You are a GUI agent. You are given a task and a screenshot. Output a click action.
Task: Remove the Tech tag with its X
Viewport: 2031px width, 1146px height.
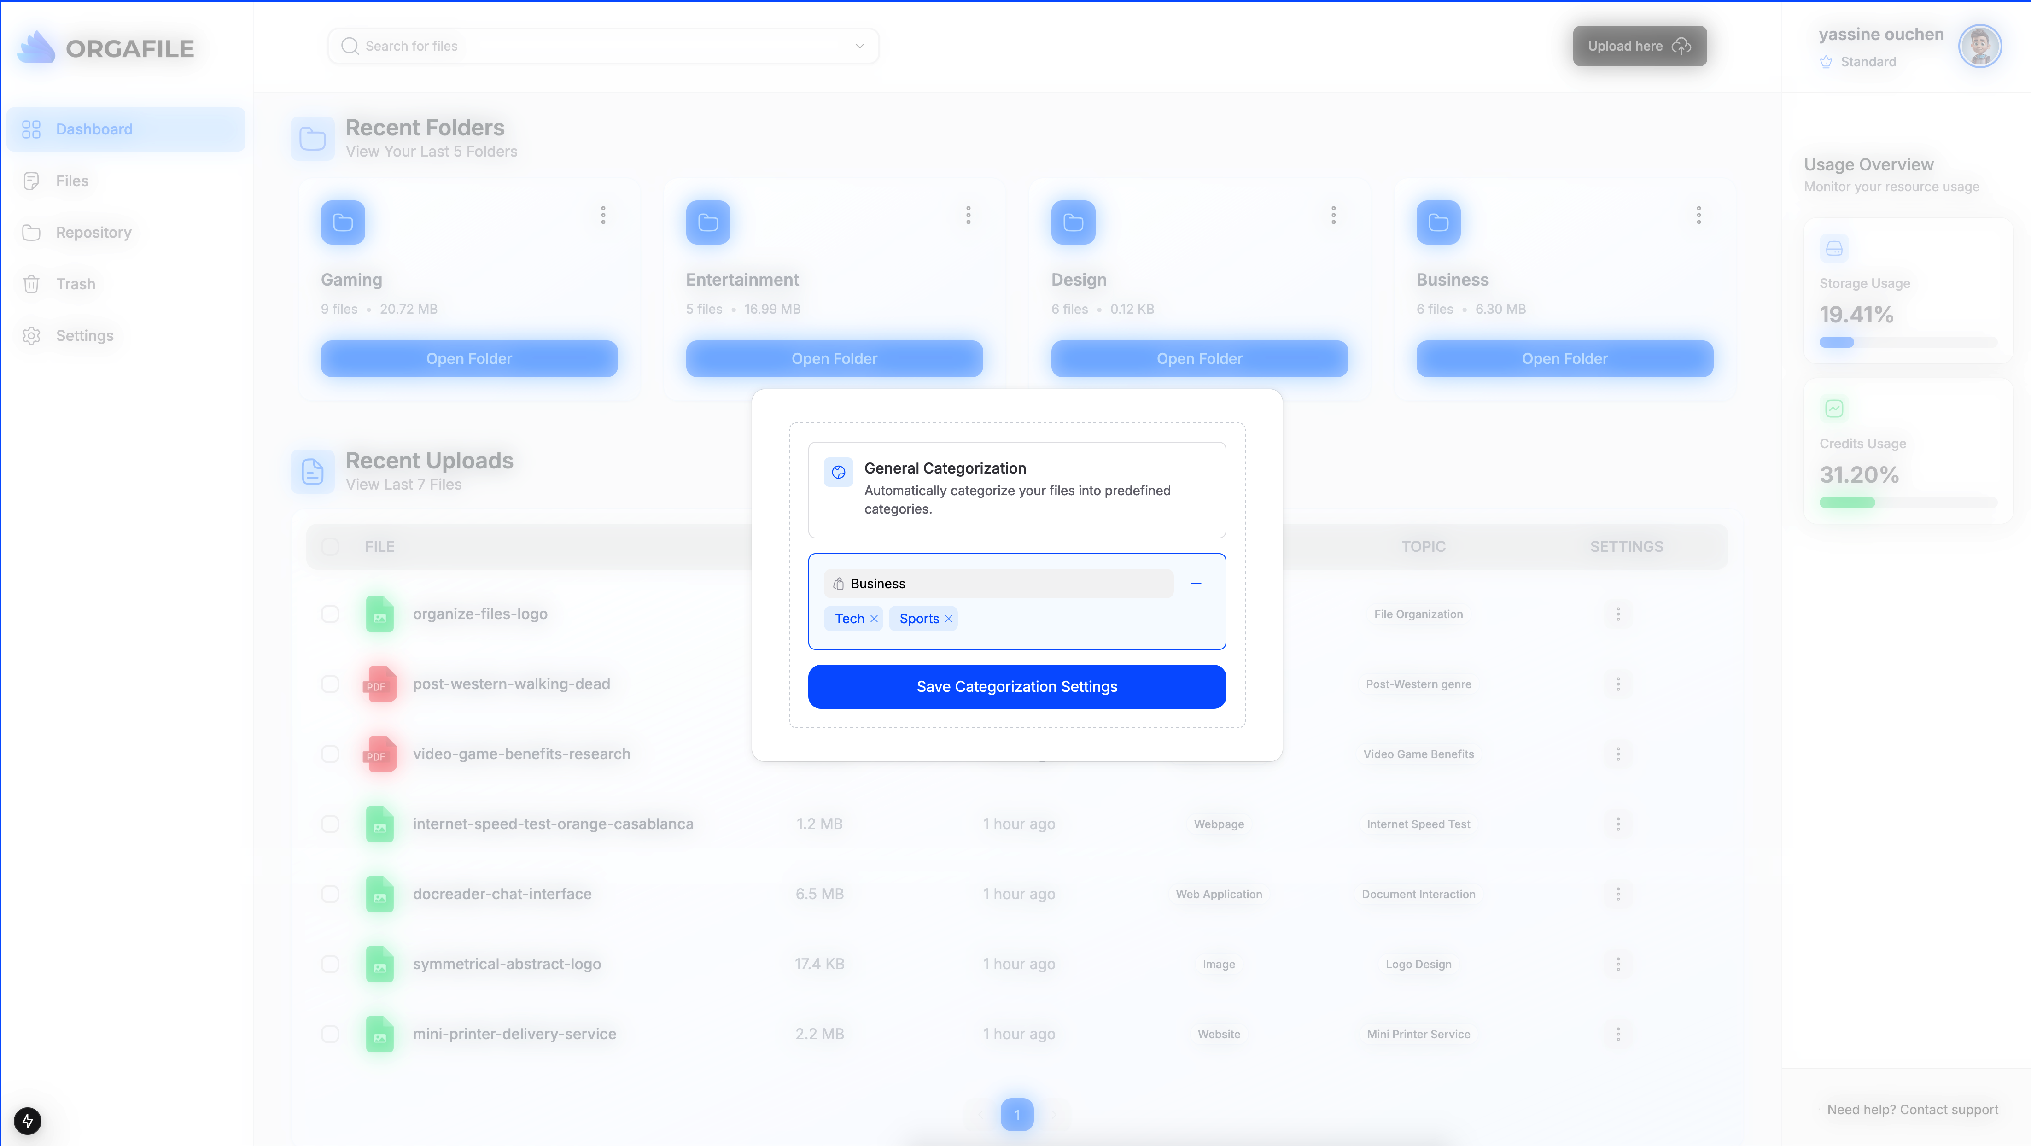874,619
